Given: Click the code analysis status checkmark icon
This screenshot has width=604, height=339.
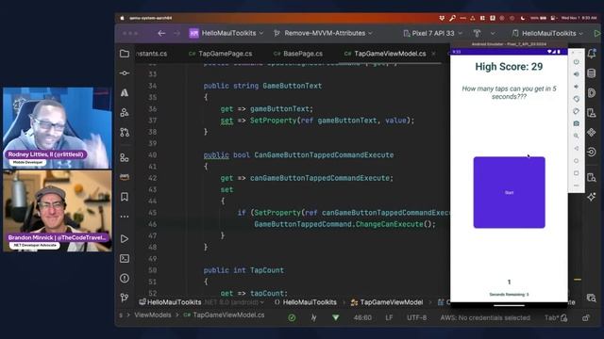Looking at the screenshot, I should point(292,318).
